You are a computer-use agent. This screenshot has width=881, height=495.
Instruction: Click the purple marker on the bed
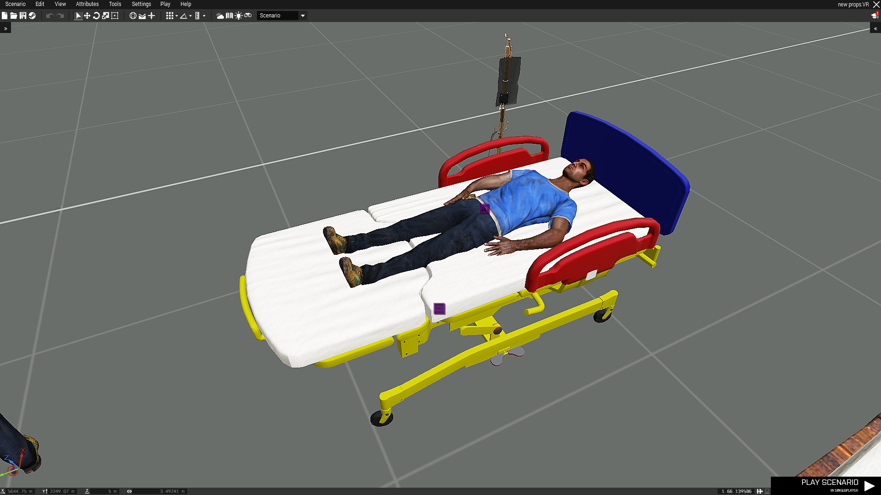click(439, 308)
